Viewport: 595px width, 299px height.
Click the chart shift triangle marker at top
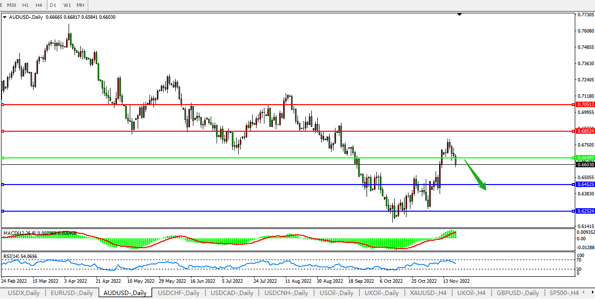coord(460,15)
